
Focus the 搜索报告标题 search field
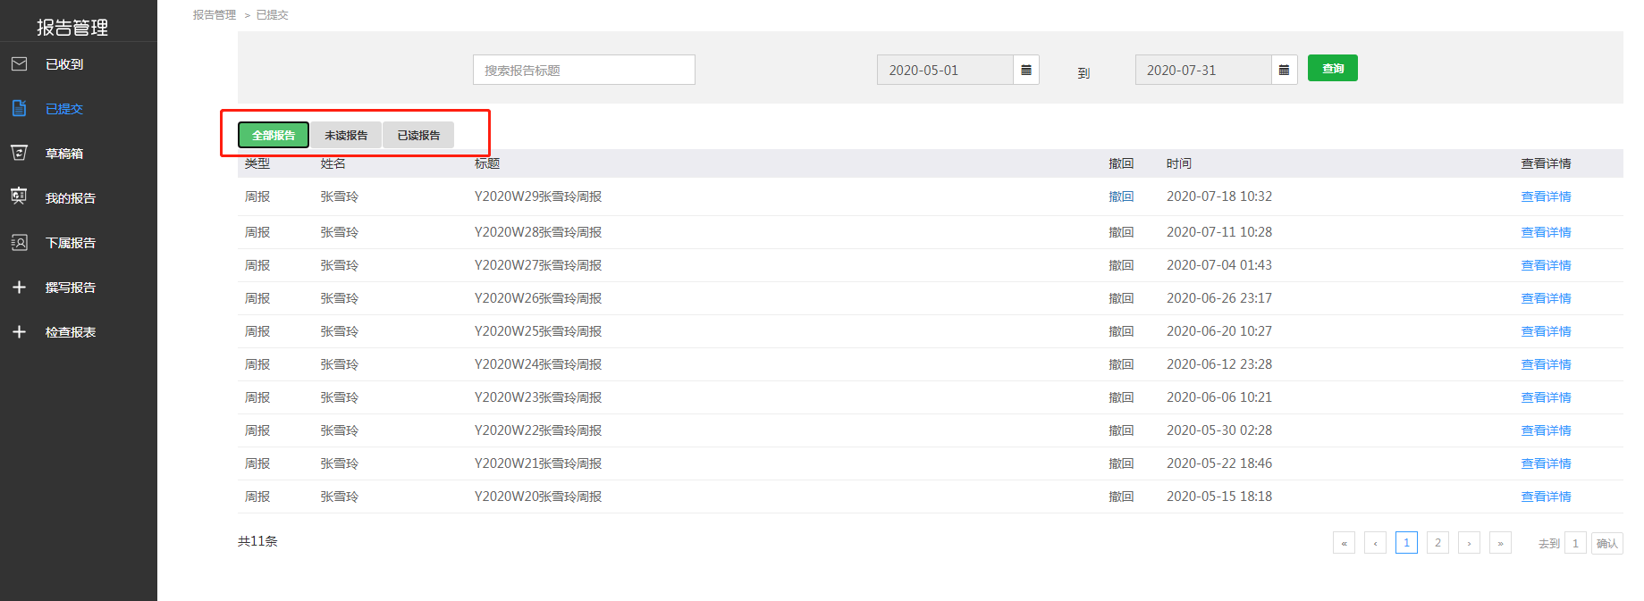pos(584,70)
